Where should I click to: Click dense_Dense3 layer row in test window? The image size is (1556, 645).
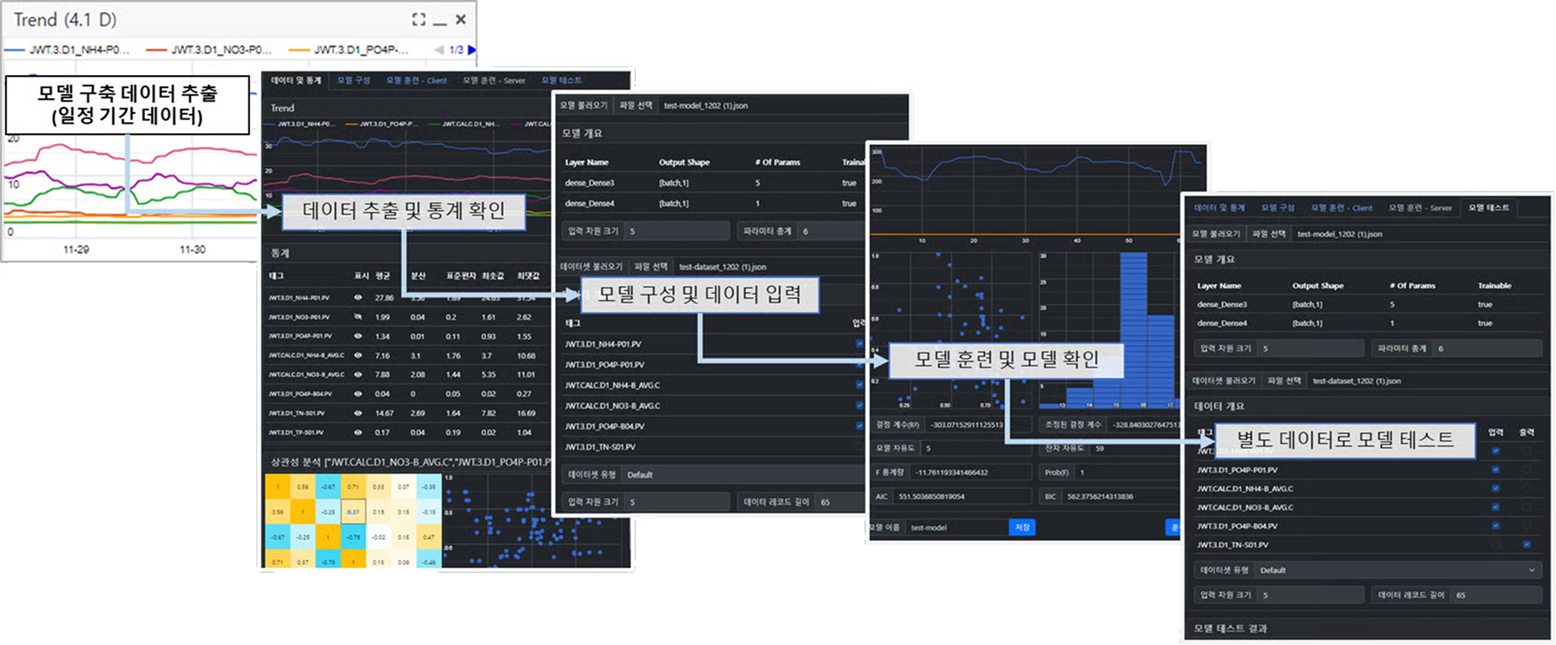click(1368, 304)
